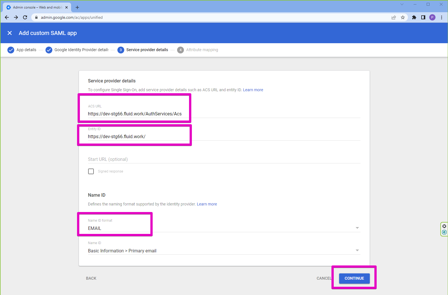The image size is (448, 295).
Task: Open the Chrome profile avatar
Action: [432, 17]
